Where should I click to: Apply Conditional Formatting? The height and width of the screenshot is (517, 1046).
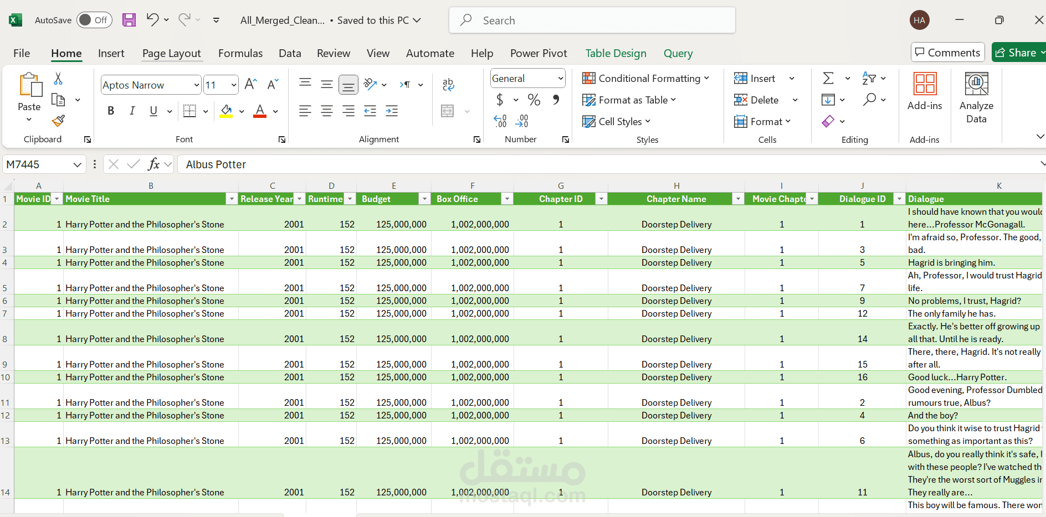(x=646, y=78)
